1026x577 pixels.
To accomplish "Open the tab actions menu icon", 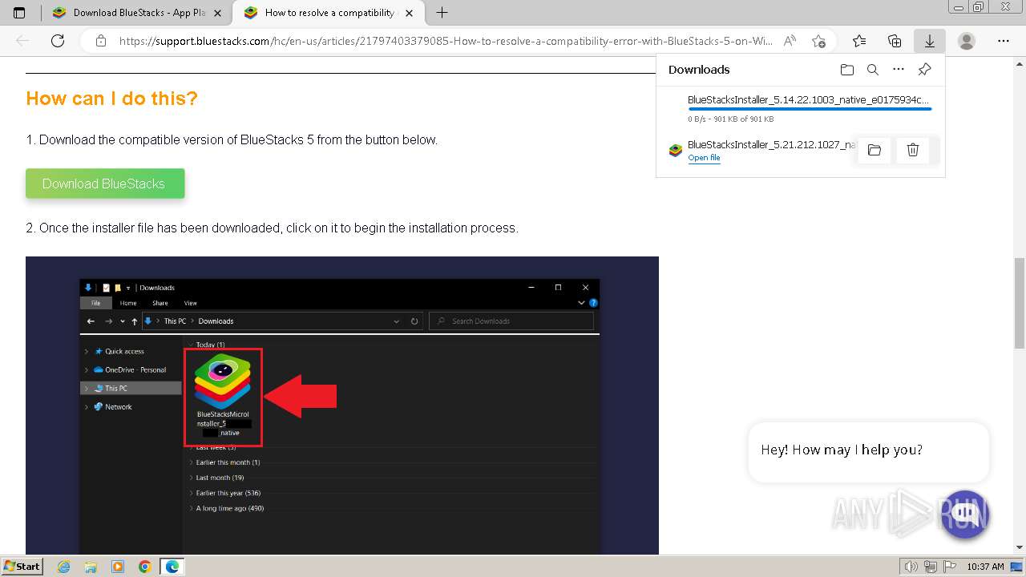I will pos(19,13).
